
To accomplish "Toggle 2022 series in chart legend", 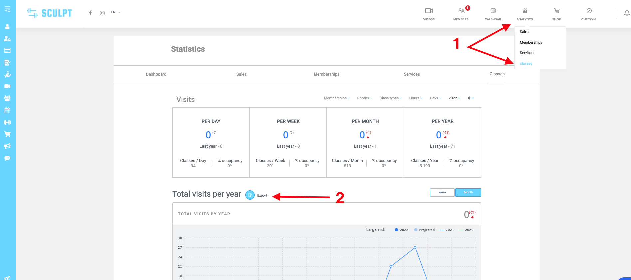I will coord(401,230).
